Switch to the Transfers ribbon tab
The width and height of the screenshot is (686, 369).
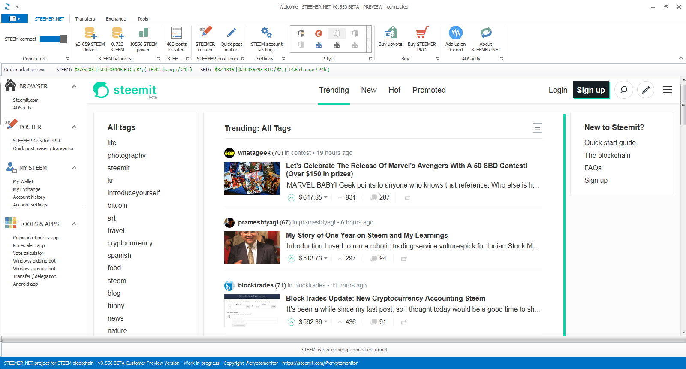click(x=85, y=19)
